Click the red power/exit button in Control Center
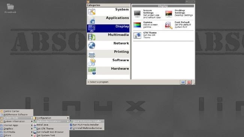Screen dimensions: 244x137 (x=189, y=82)
